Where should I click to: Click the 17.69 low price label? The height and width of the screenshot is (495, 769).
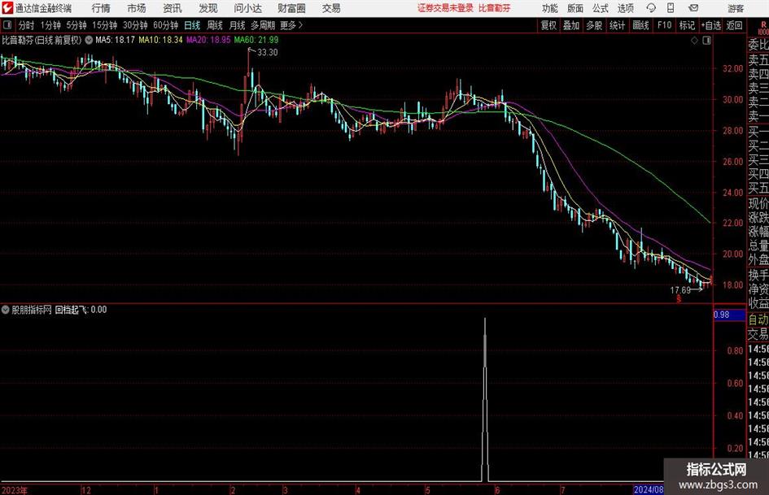pyautogui.click(x=680, y=290)
